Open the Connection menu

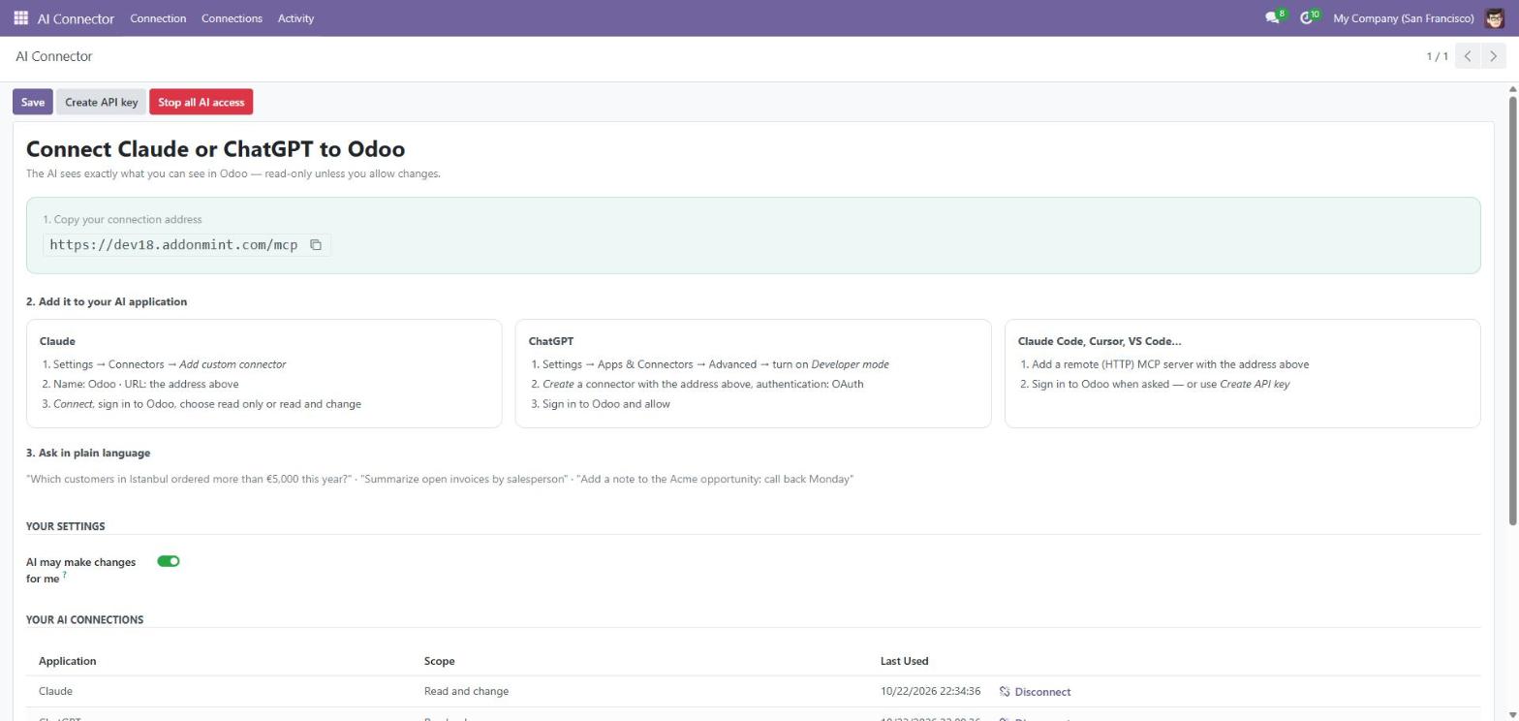[x=158, y=18]
